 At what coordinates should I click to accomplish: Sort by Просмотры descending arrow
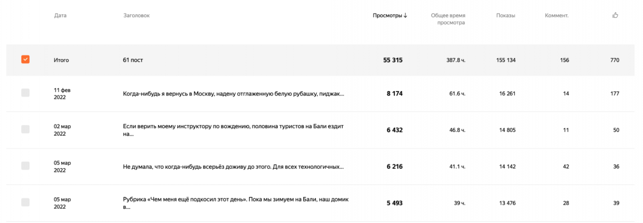[x=405, y=15]
